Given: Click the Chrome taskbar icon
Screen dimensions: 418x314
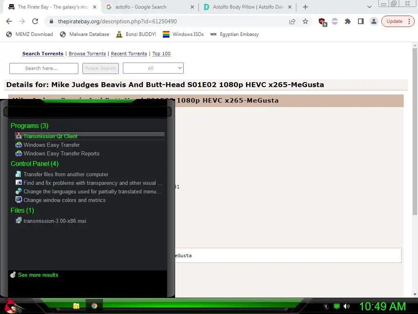Looking at the screenshot, I should pos(94,306).
